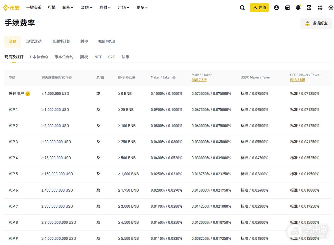Click the Binance logo
334x245 pixels.
coord(11,8)
